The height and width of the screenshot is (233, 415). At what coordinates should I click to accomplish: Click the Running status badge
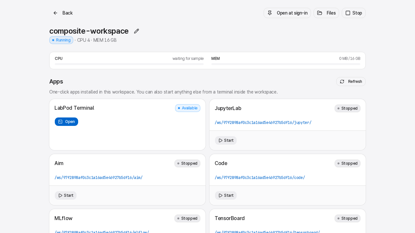[61, 40]
